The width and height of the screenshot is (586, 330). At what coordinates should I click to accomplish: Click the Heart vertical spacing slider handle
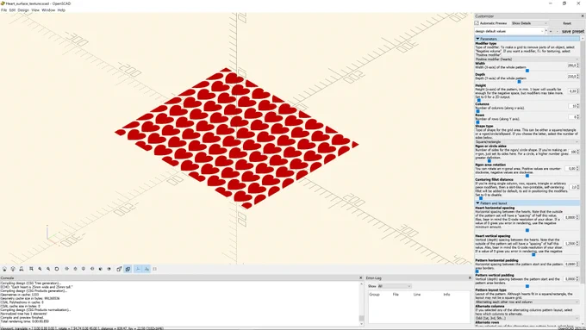533,255
